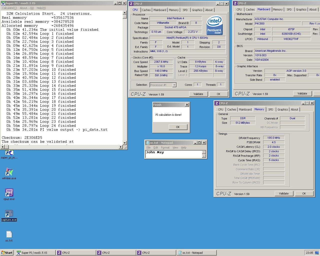Switch to About tab in CPU window
This screenshot has height=256, width=320.
[209, 10]
